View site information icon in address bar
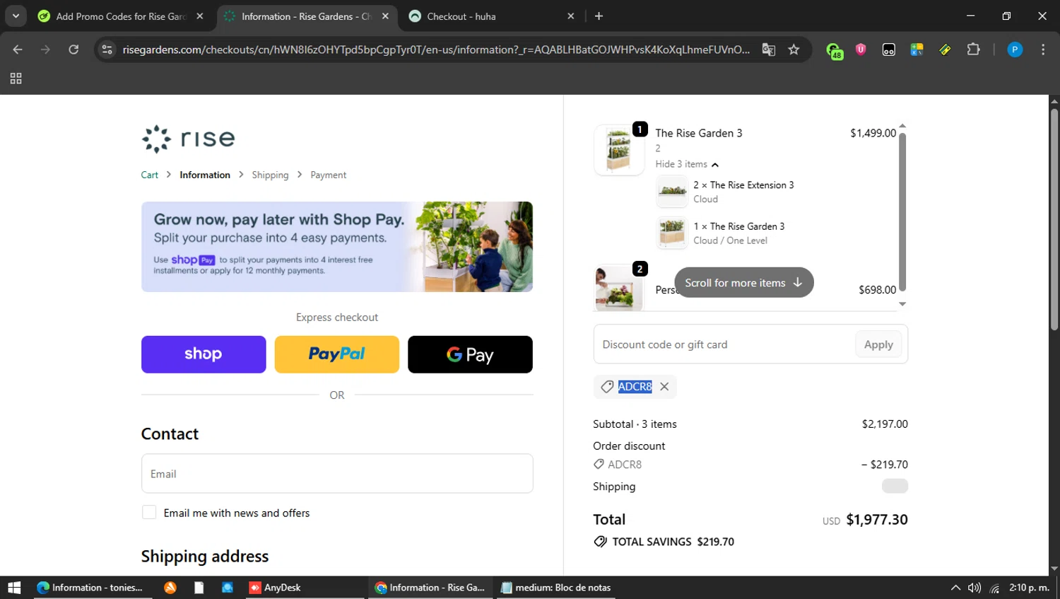 click(107, 50)
